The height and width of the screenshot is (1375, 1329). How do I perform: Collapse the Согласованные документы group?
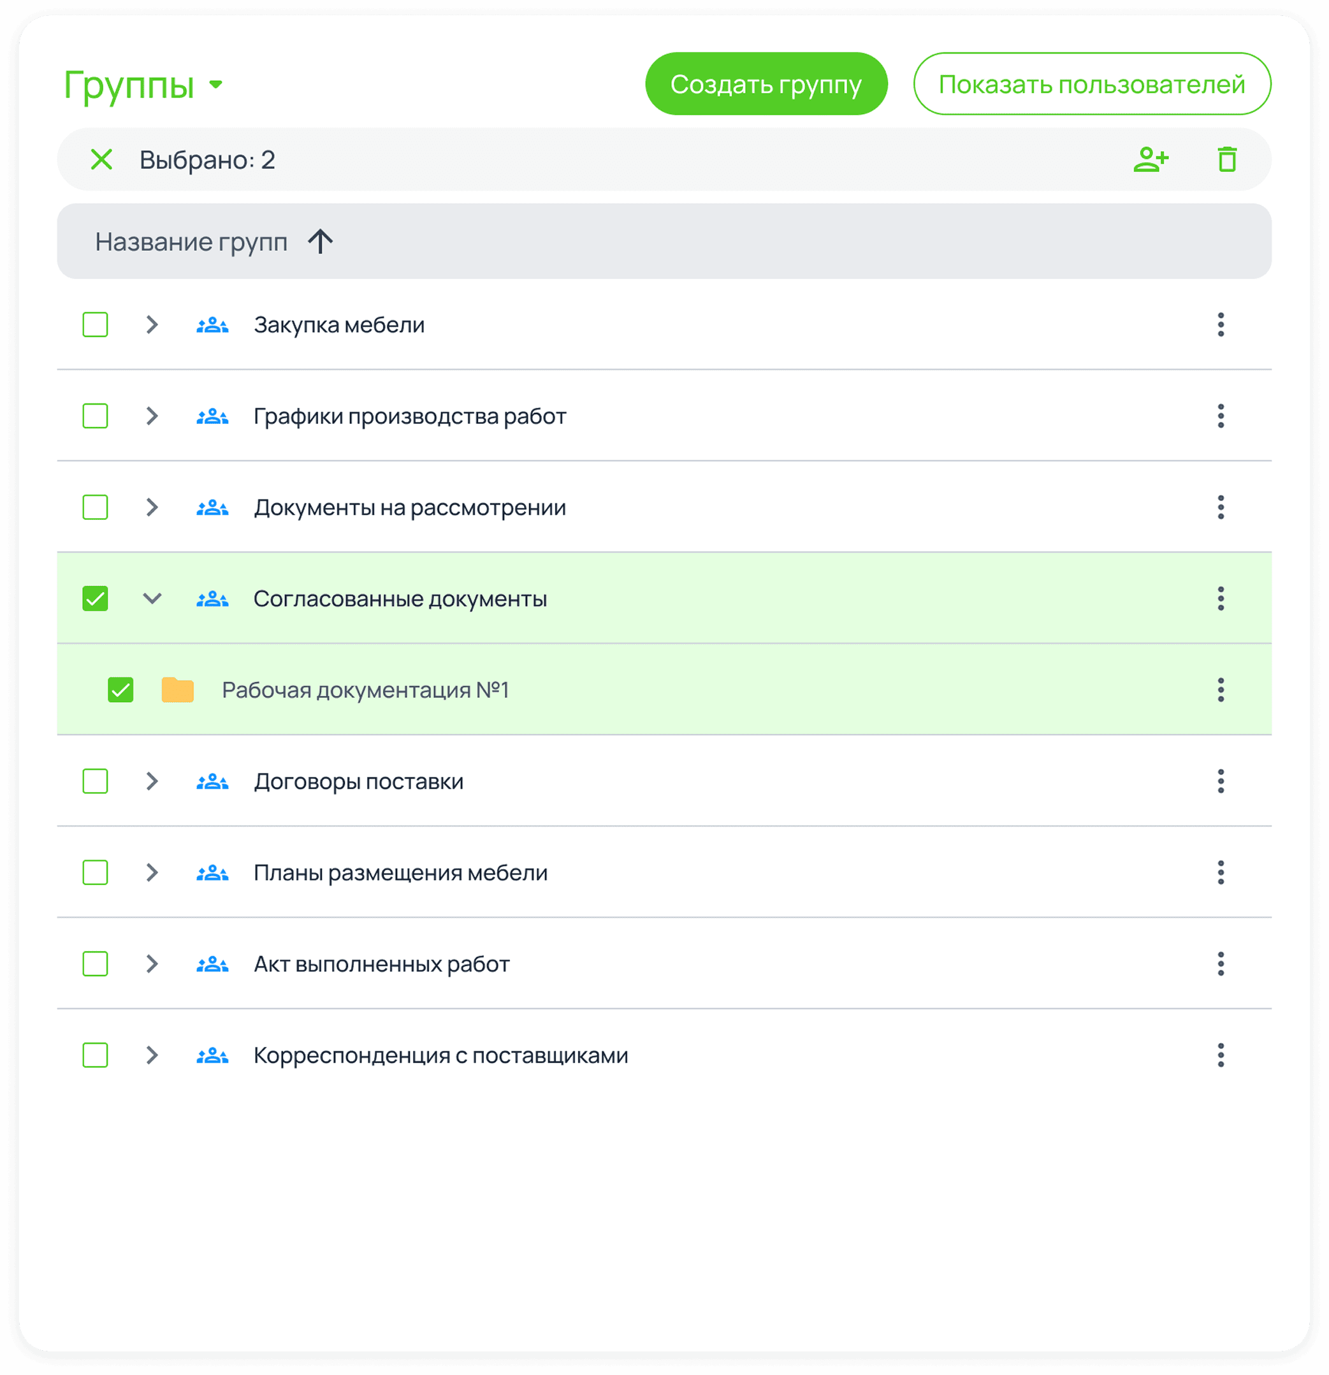click(152, 598)
